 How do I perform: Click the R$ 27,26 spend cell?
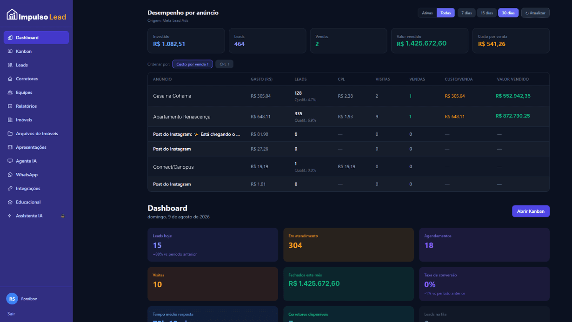click(259, 149)
